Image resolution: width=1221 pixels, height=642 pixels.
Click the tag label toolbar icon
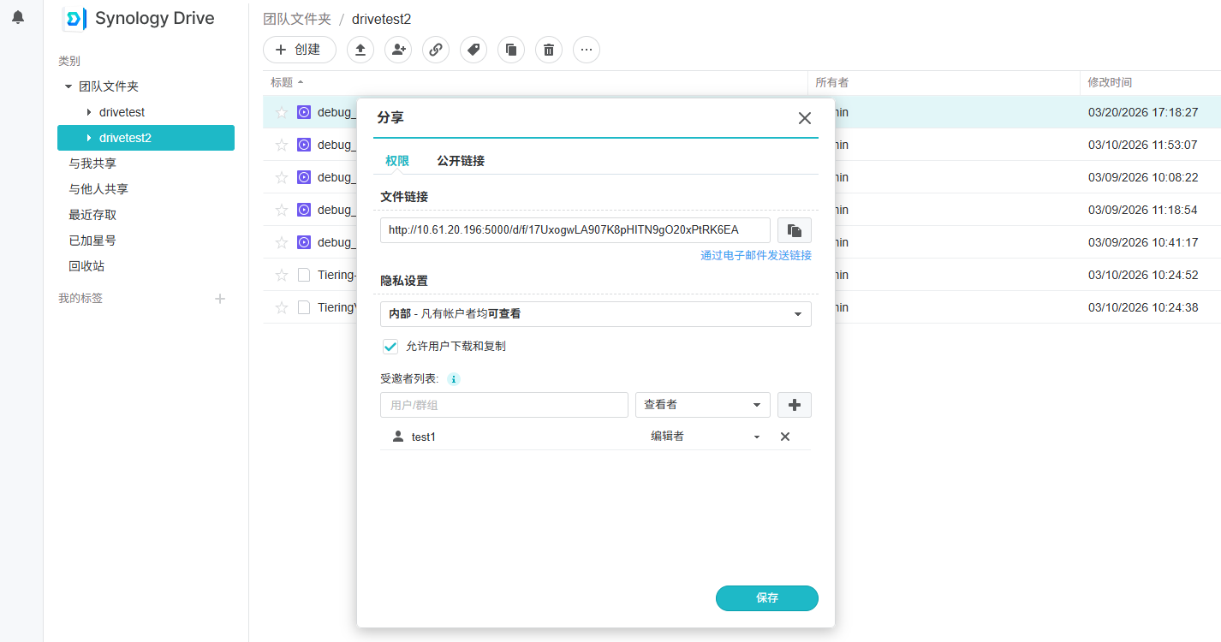pos(474,50)
